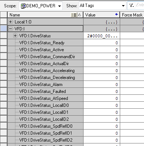Click the value cell of DriveStatus_Faulted
Viewport: 144px width, 146px height.
point(101,91)
